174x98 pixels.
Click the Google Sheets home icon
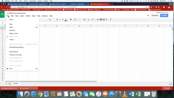2,14
